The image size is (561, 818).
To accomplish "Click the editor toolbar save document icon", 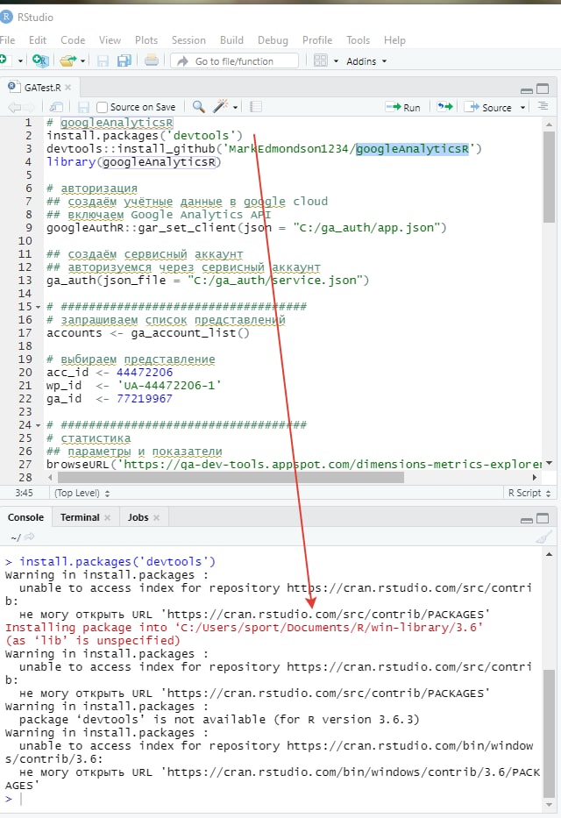I will pos(83,107).
